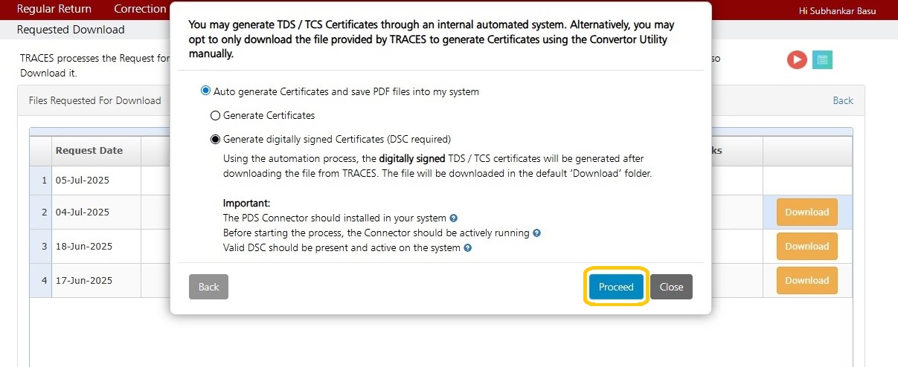Viewport: 898px width, 367px height.
Task: Close the certificate generation dialog
Action: (x=671, y=287)
